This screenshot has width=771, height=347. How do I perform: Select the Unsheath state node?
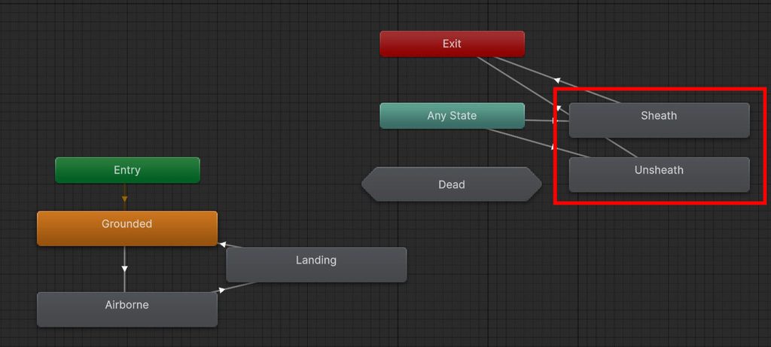click(659, 175)
